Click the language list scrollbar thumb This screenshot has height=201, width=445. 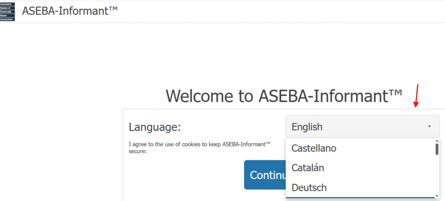[437, 149]
